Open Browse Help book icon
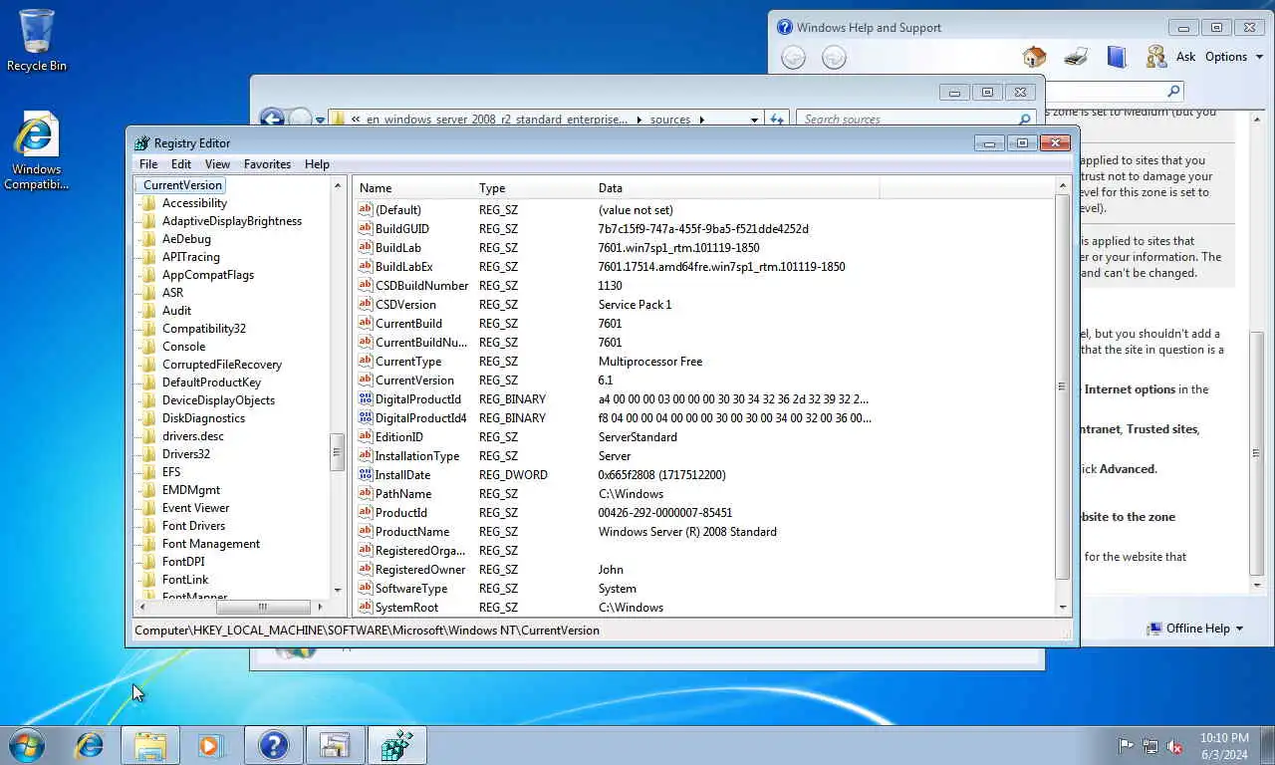This screenshot has width=1275, height=765. tap(1117, 57)
